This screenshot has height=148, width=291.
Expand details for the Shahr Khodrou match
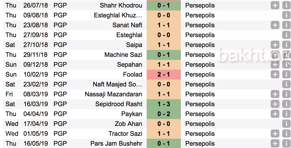[275, 6]
